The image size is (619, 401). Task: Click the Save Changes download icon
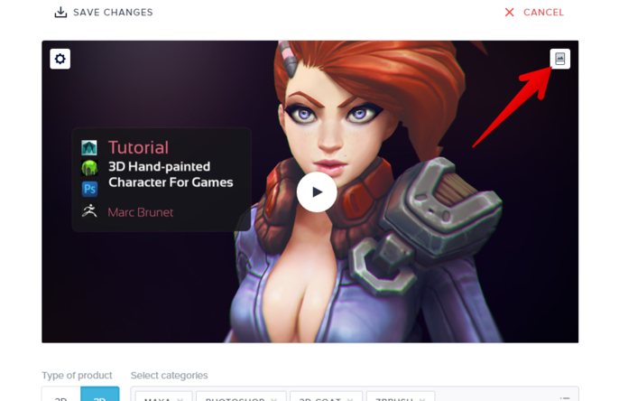[x=60, y=13]
